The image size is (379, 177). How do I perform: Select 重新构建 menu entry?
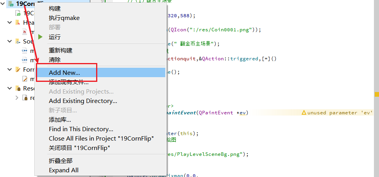tap(101, 51)
